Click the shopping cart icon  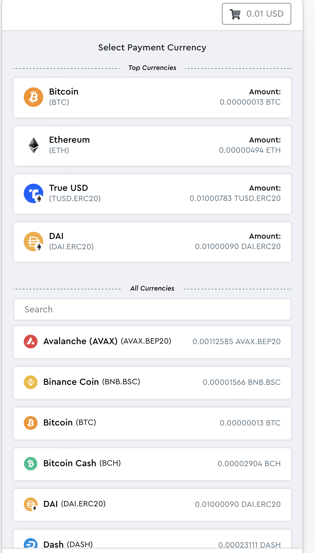click(235, 14)
